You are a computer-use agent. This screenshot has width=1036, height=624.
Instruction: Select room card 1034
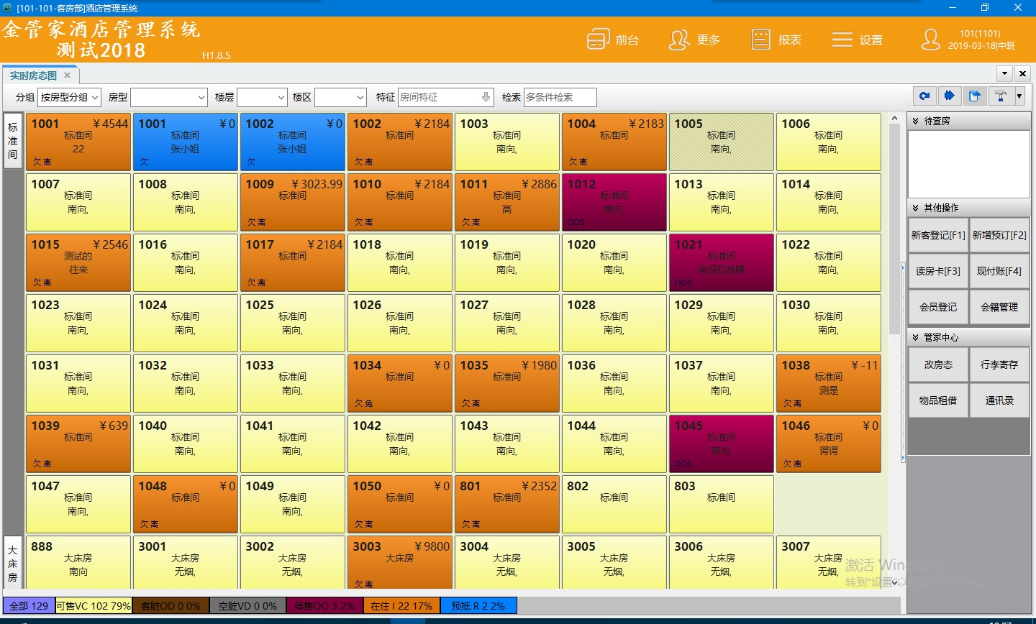tap(400, 383)
